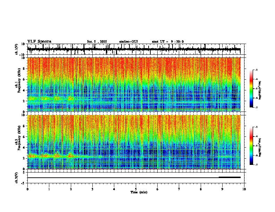
Task: Click the thick ch.3 segment after minute 9
Action: pyautogui.click(x=230, y=177)
